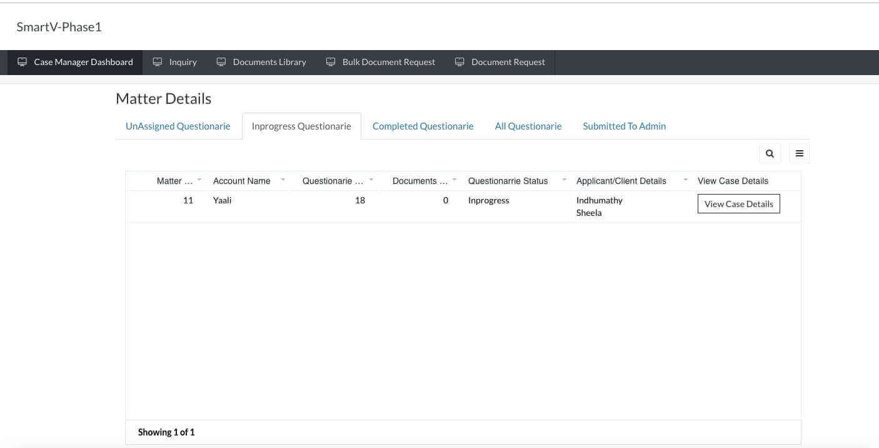Screen dimensions: 879x448
Task: Open Submitted To Admin tab
Action: pyautogui.click(x=624, y=126)
